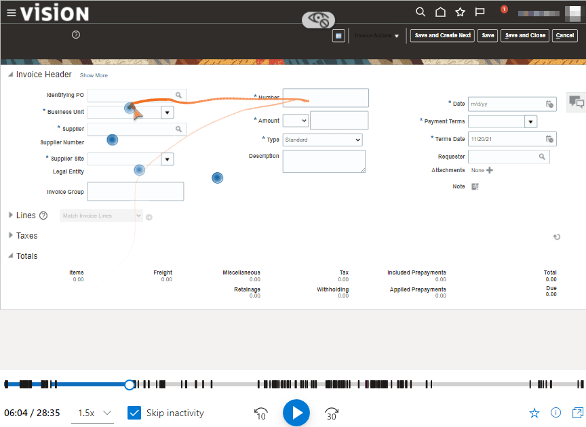Open the Note icon
The height and width of the screenshot is (427, 586).
pos(475,186)
